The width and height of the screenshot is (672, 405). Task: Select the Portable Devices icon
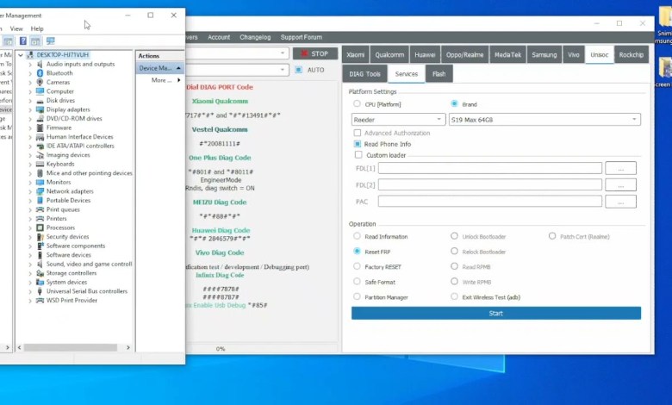(x=40, y=201)
